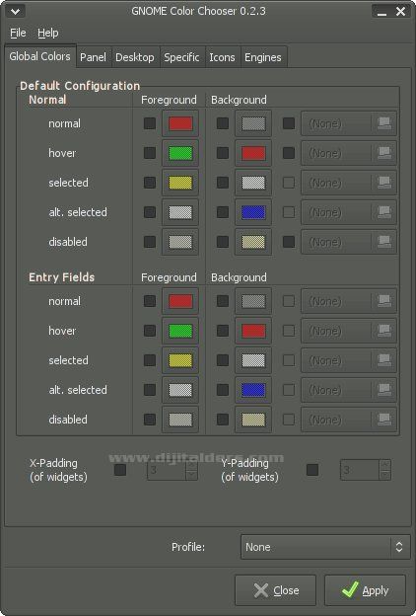This screenshot has height=616, width=416.
Task: Pick Entry Fields normal red foreground color
Action: 180,301
